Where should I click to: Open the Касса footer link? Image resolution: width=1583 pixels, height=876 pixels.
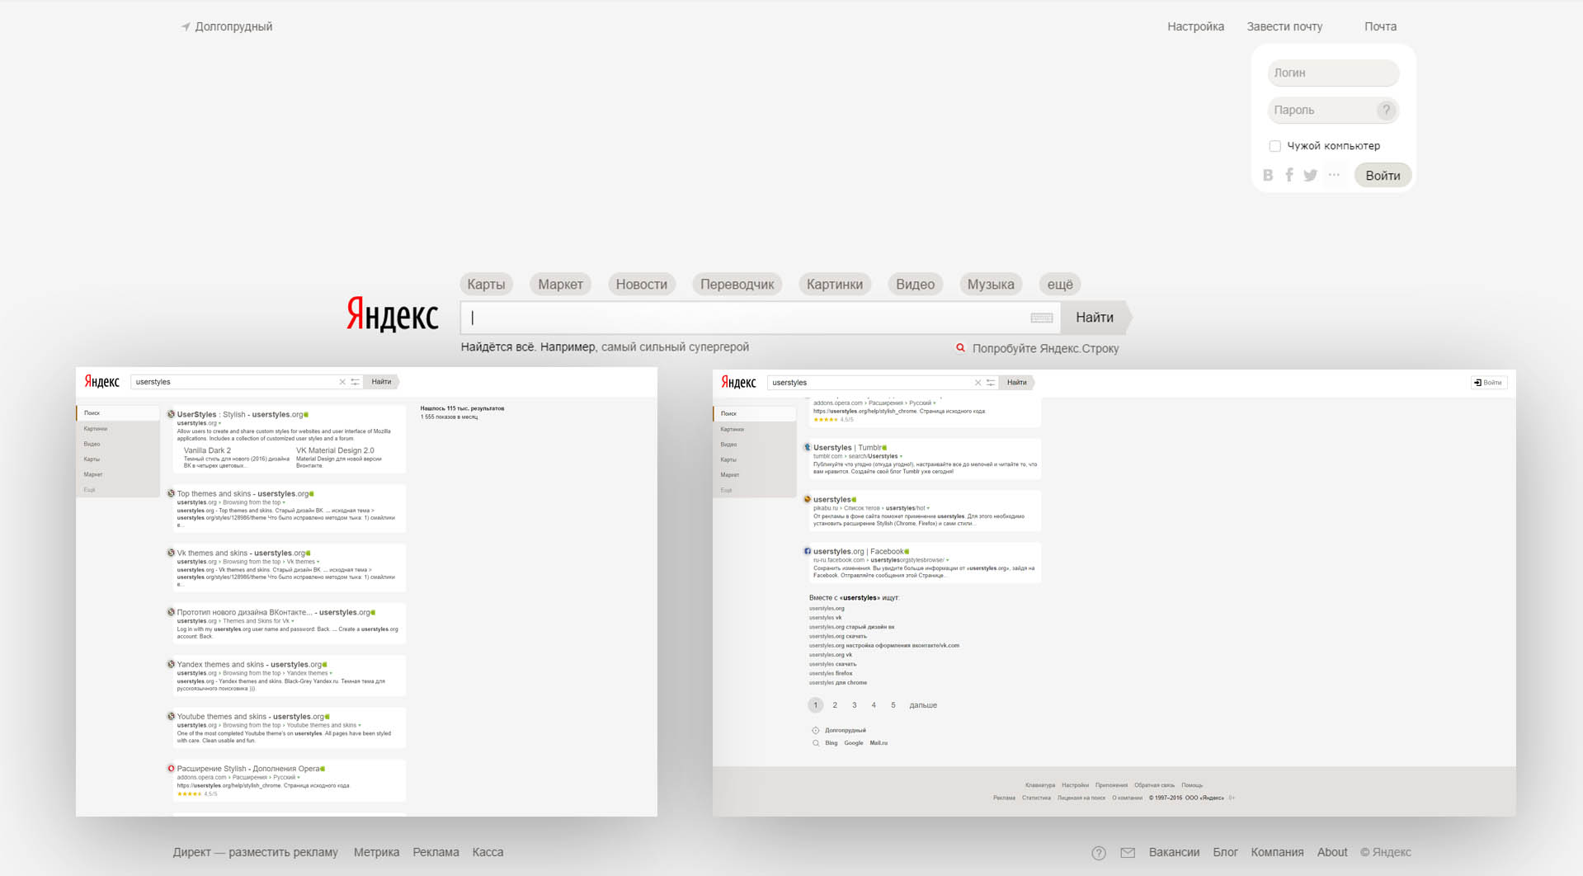click(488, 852)
